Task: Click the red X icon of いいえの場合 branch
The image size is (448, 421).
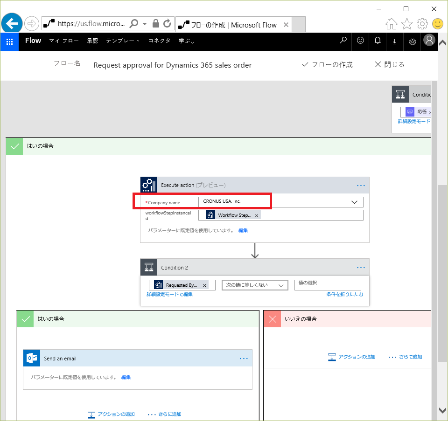Action: (x=272, y=319)
